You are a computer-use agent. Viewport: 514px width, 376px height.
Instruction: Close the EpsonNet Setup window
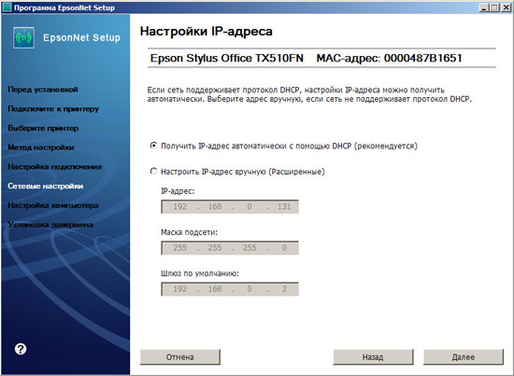[506, 7]
